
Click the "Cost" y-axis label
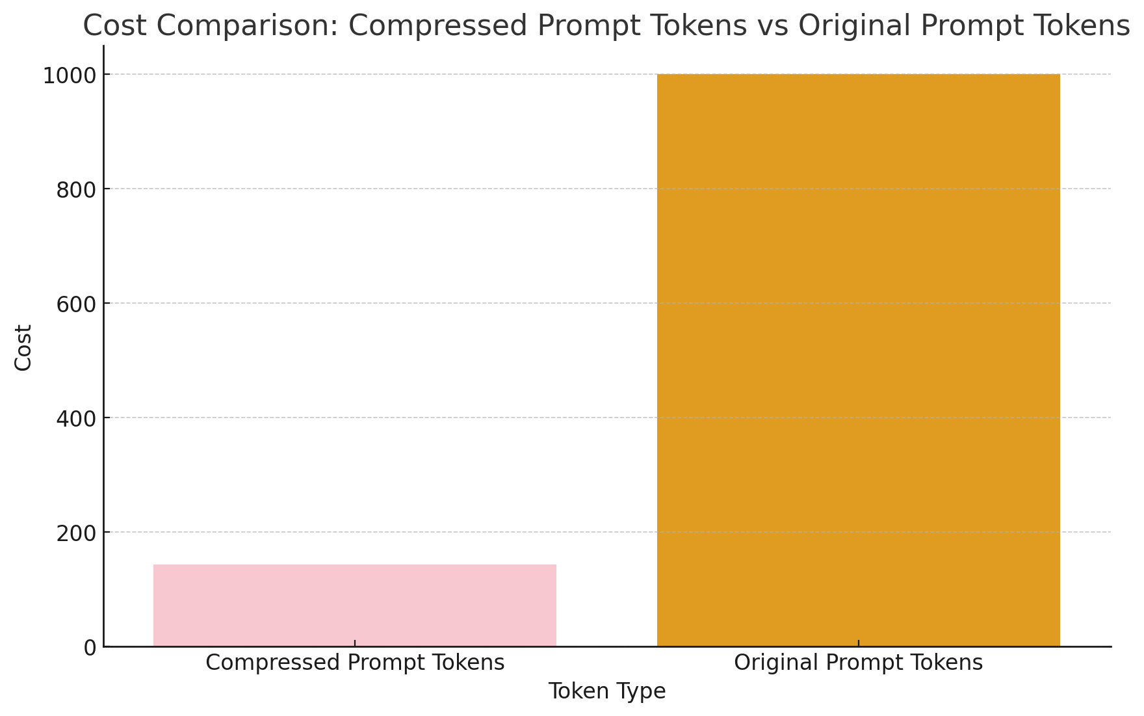point(23,348)
